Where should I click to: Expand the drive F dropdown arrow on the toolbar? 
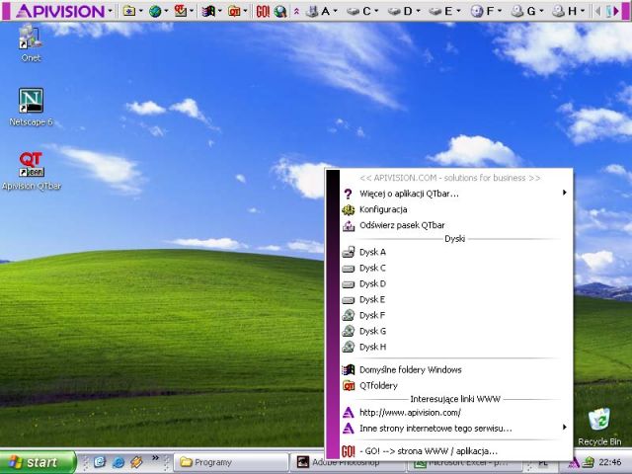(500, 11)
